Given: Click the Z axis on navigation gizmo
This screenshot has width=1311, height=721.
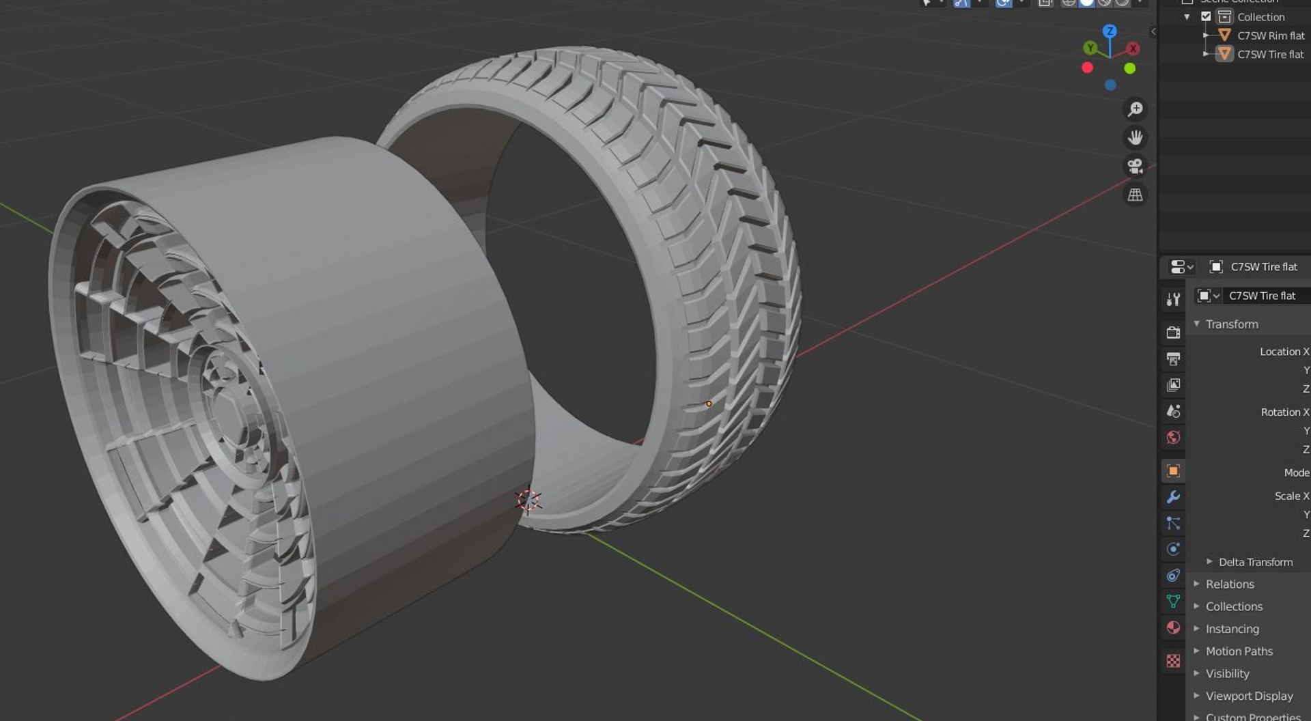Looking at the screenshot, I should [1110, 31].
